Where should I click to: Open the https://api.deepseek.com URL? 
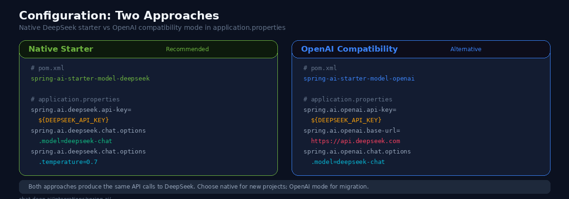pos(356,141)
